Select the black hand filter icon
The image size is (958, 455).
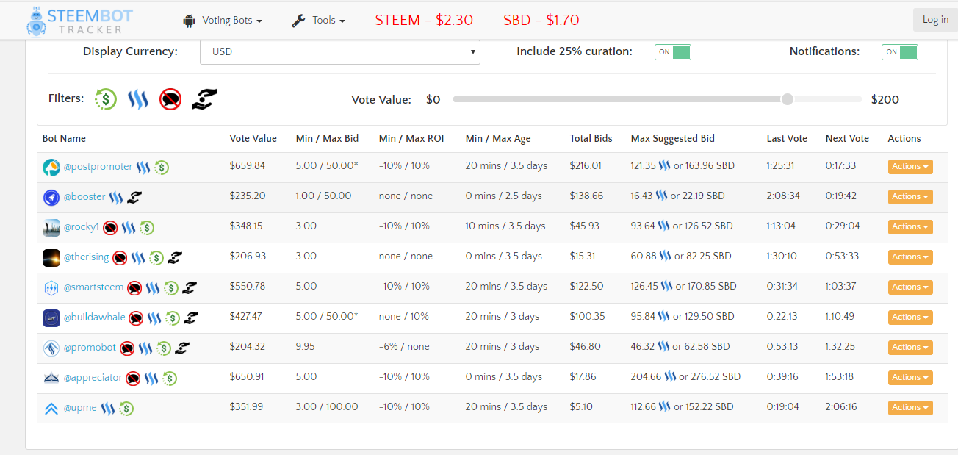pyautogui.click(x=205, y=99)
